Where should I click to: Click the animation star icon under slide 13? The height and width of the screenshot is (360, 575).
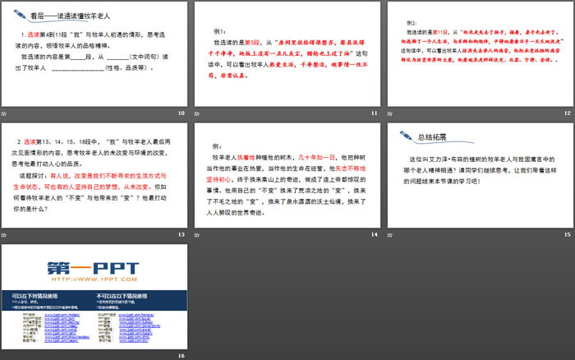[5, 234]
